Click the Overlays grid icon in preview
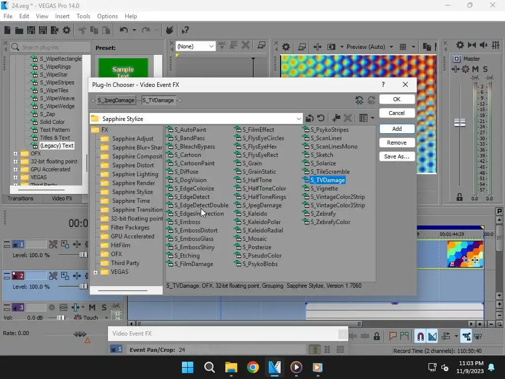Image resolution: width=505 pixels, height=379 pixels. point(402,47)
